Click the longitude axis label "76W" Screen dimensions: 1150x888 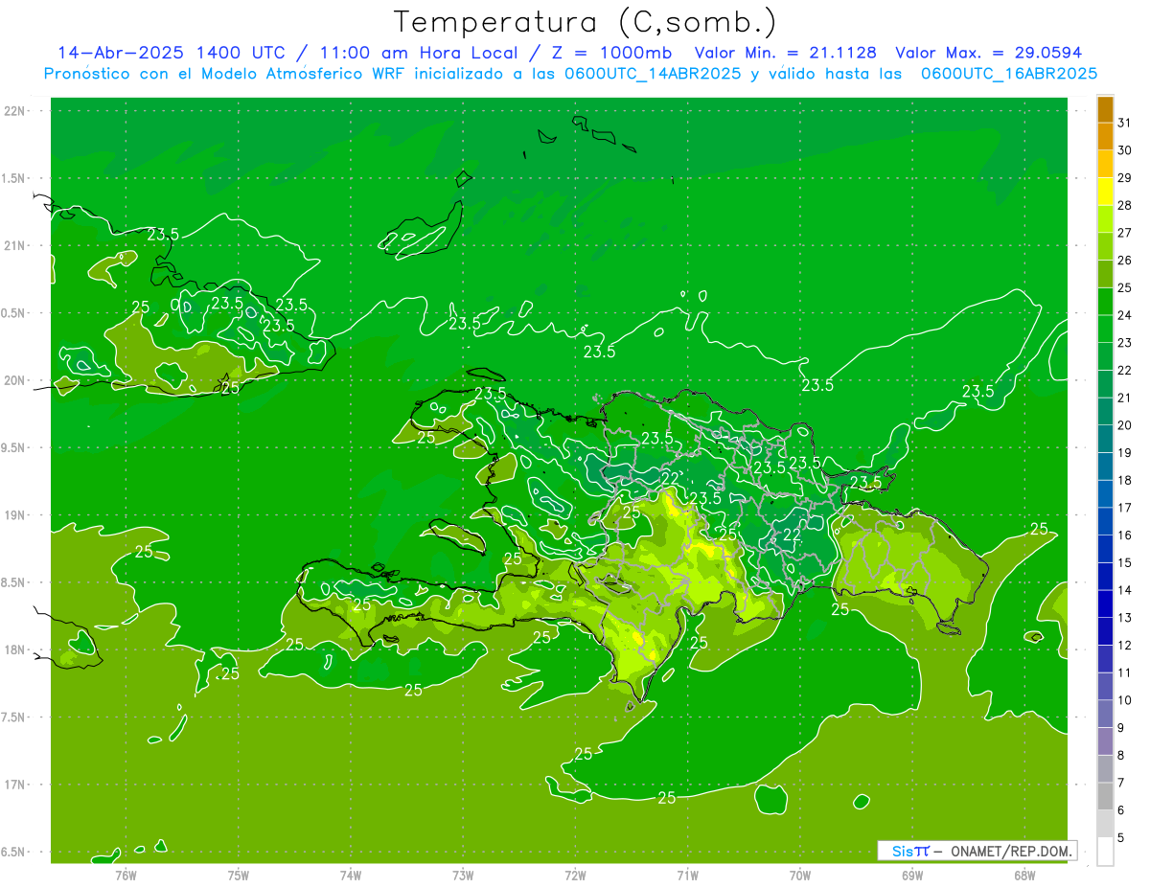click(126, 875)
